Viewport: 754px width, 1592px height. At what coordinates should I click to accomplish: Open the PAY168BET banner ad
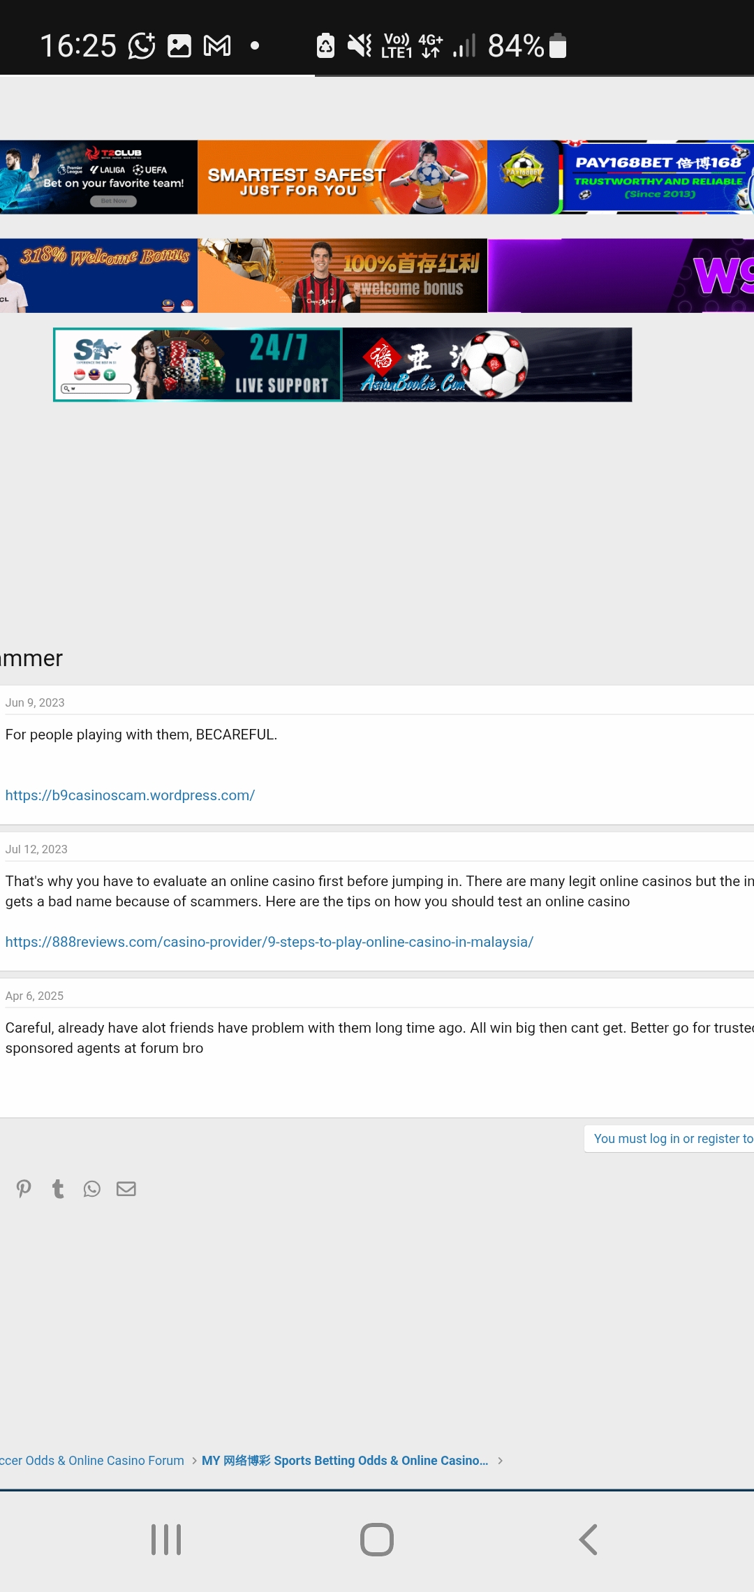[x=621, y=177]
